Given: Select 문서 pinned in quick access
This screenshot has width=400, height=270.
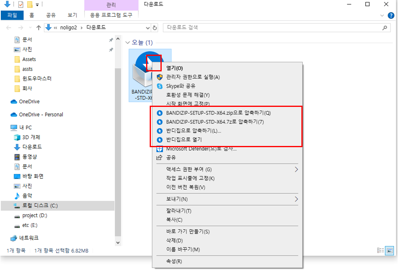Looking at the screenshot, I should coord(27,39).
